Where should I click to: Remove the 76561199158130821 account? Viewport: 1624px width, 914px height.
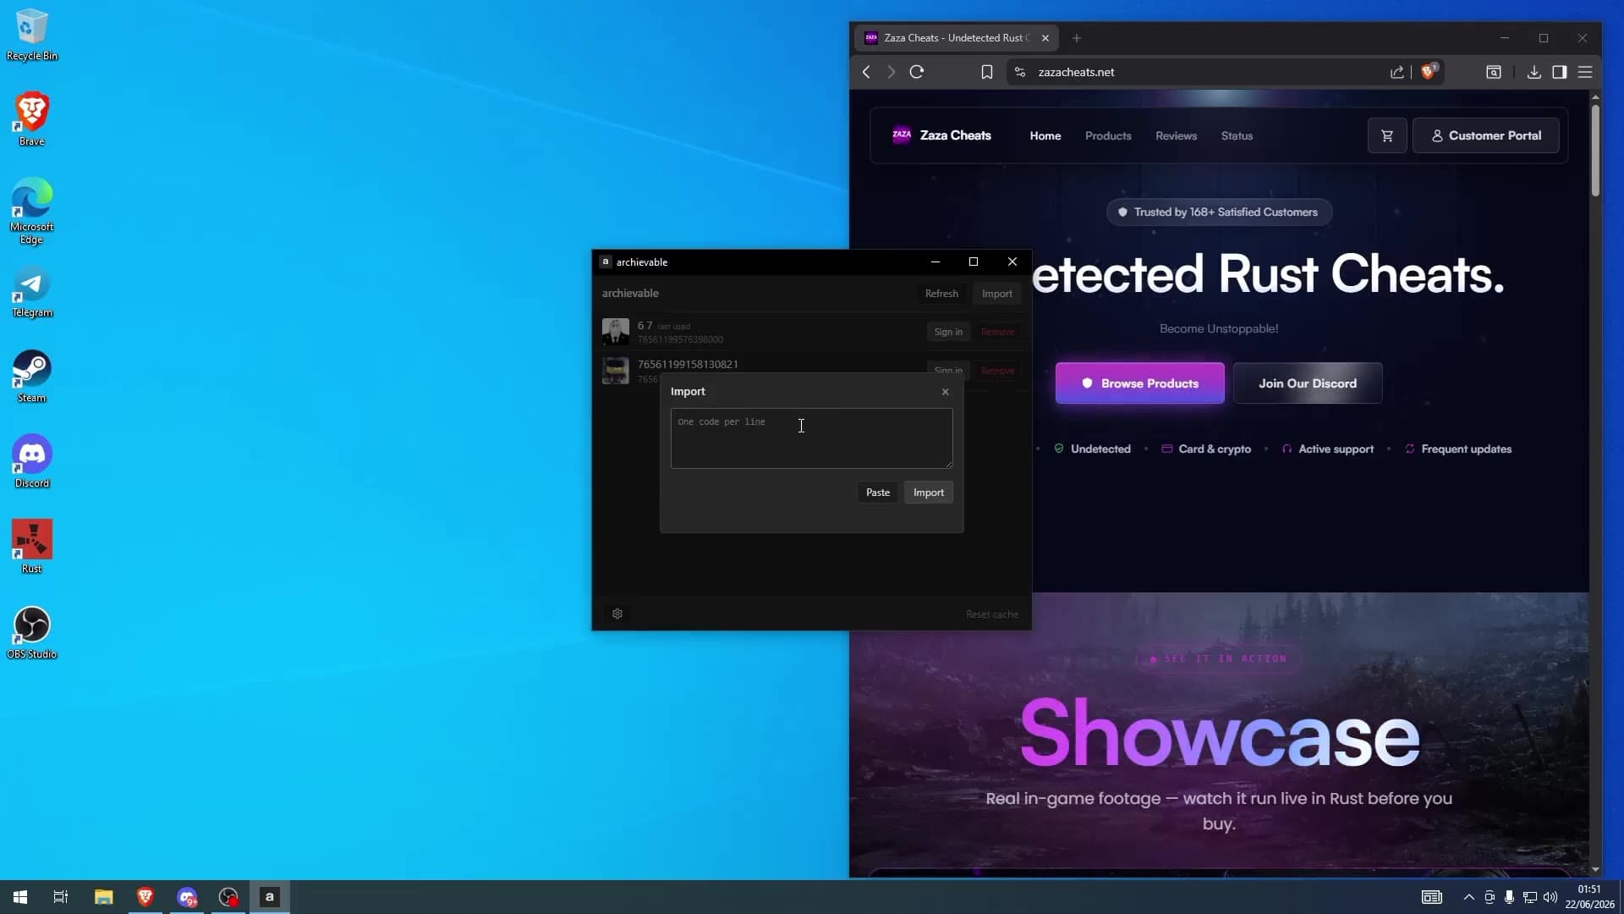[x=997, y=370]
